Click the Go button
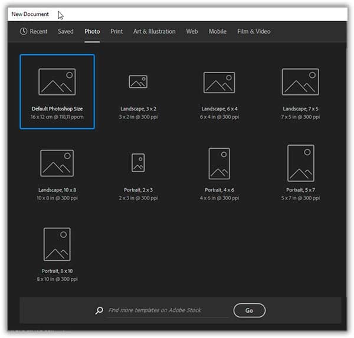 (249, 310)
